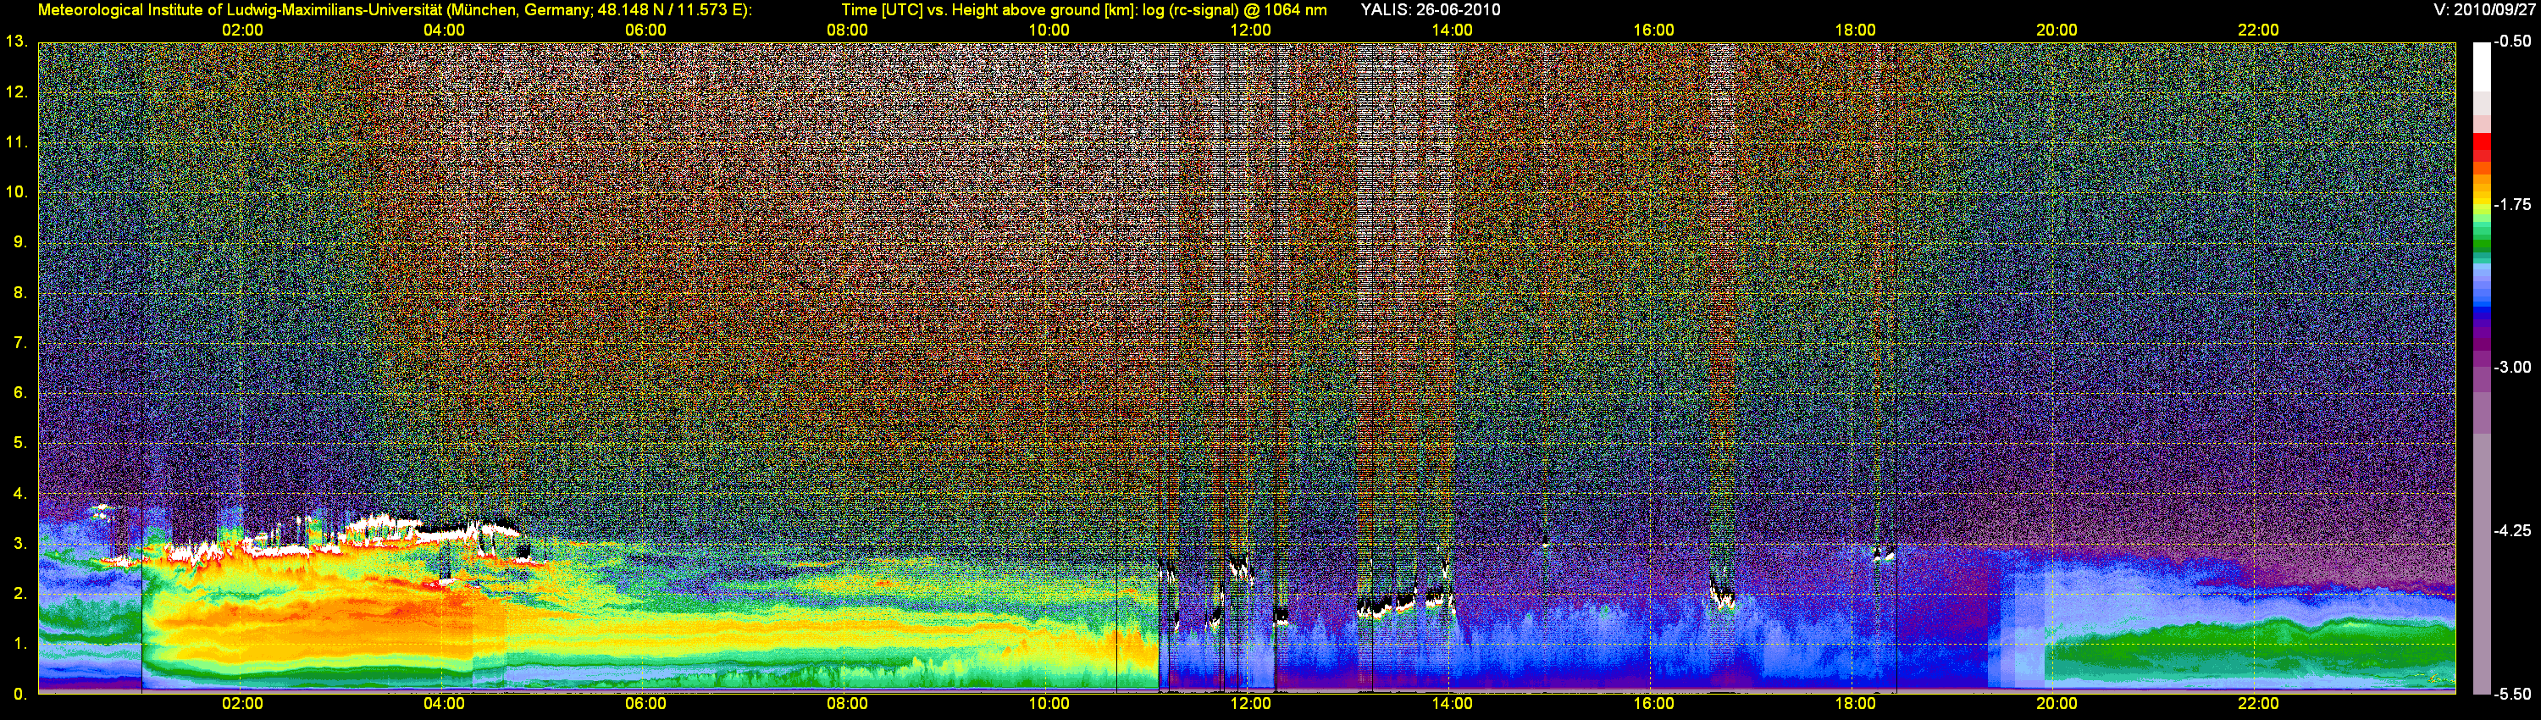2541x720 pixels.
Task: Click the 02:00 label on top time axis
Action: pos(242,30)
